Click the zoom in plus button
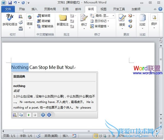Viewport: 164px width, 140px height. point(156,136)
